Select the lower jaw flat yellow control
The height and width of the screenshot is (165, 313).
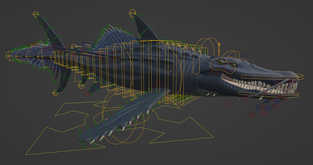pos(269,95)
